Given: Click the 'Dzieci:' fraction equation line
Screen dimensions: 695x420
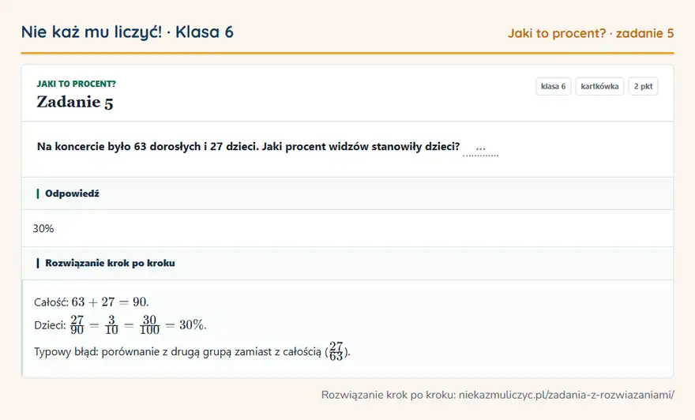Looking at the screenshot, I should point(120,325).
